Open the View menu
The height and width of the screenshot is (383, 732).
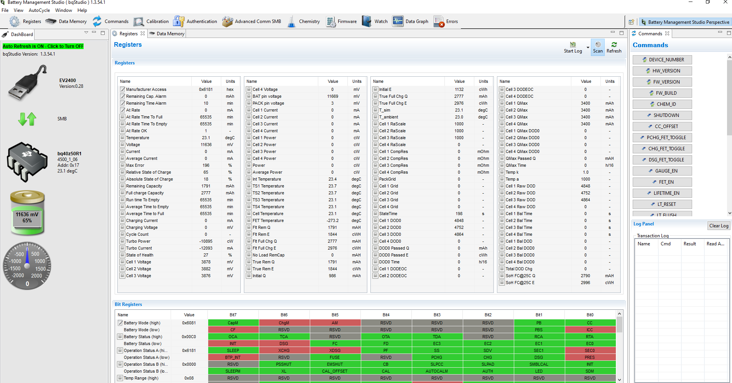[x=18, y=10]
